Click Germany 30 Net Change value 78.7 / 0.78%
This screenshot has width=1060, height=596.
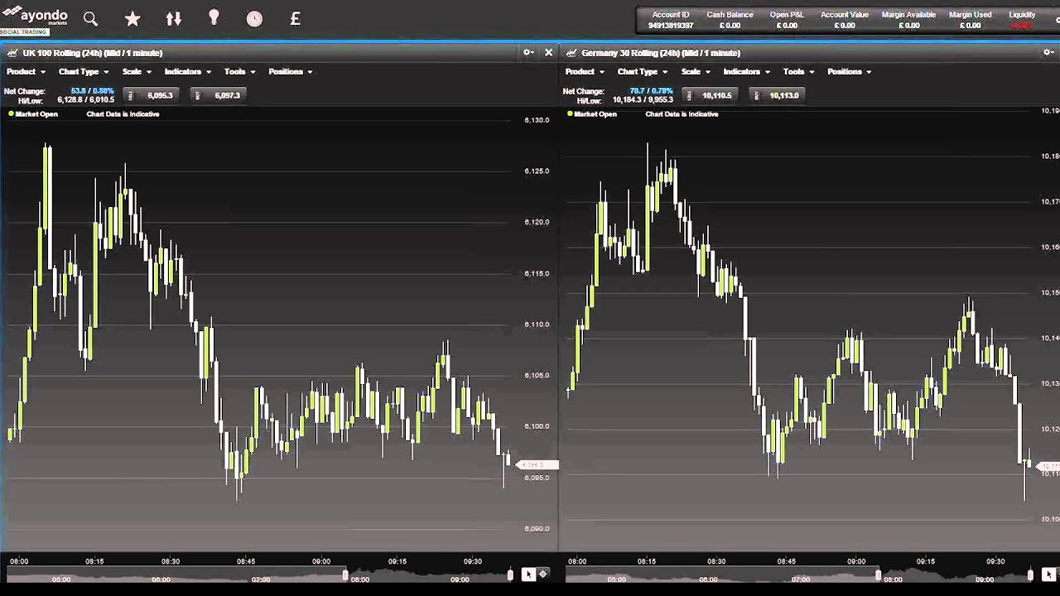(651, 91)
